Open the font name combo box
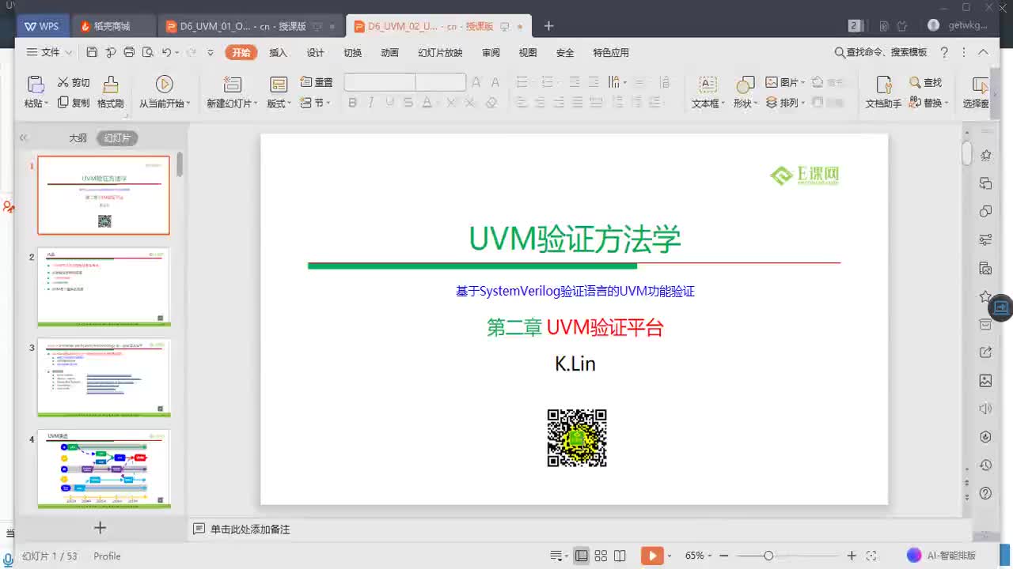This screenshot has width=1013, height=569. coord(380,82)
